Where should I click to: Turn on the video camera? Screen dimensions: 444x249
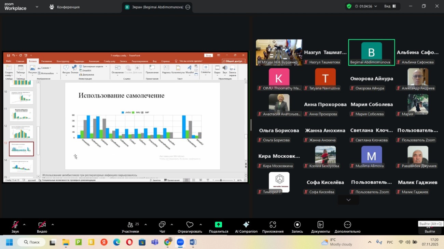(x=42, y=225)
